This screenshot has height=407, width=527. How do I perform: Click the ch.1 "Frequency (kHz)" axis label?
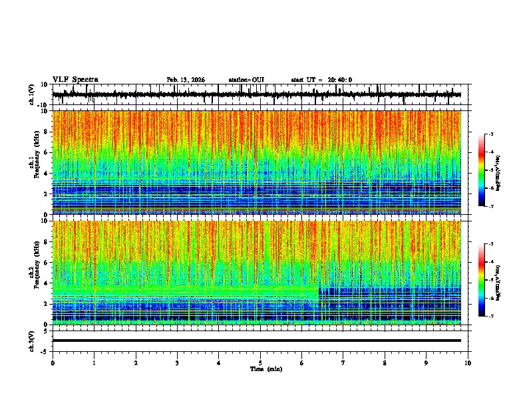tap(37, 154)
